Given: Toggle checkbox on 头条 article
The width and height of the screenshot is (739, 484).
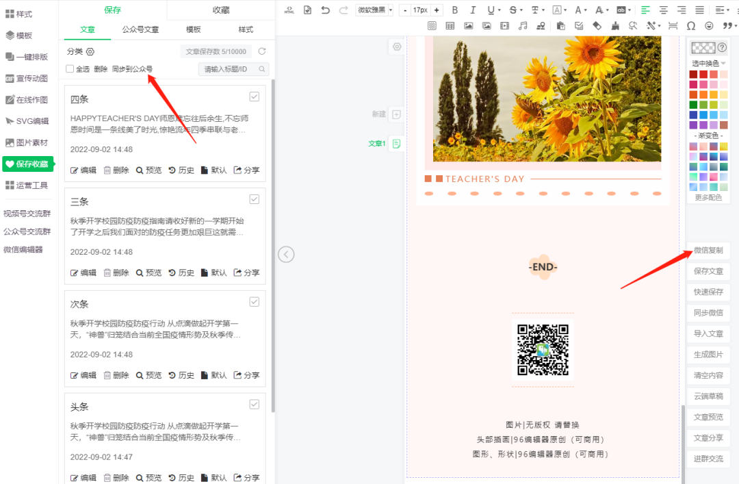Looking at the screenshot, I should click(255, 405).
